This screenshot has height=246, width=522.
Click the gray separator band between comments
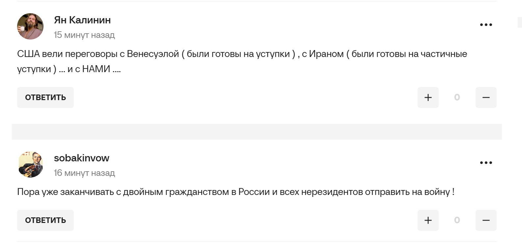click(257, 132)
